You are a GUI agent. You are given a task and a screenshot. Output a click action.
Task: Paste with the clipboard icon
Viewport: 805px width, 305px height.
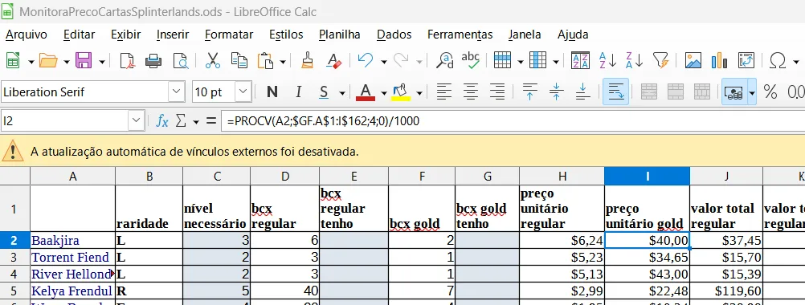(265, 61)
